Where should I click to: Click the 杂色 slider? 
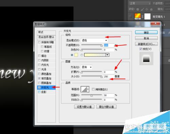91,50
